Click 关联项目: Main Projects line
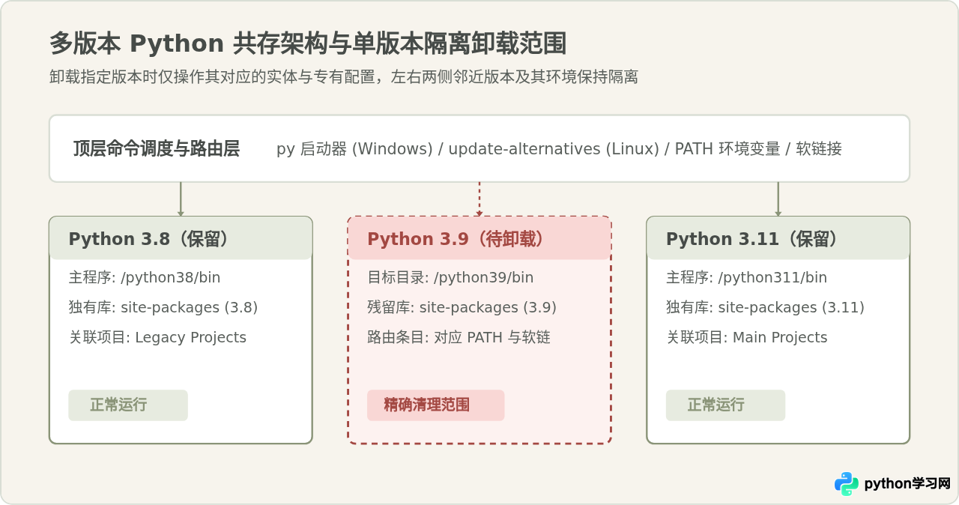 point(747,338)
